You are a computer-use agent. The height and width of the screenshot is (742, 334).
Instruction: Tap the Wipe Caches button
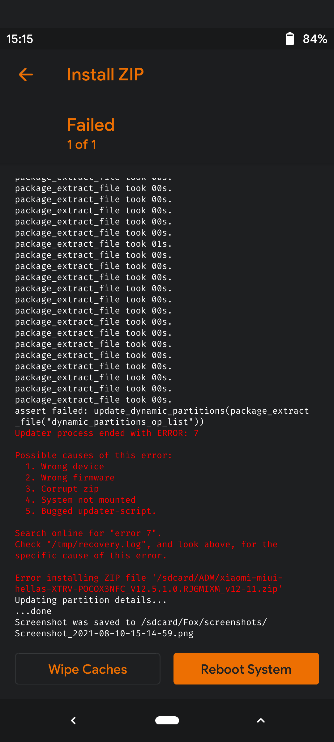(x=88, y=669)
